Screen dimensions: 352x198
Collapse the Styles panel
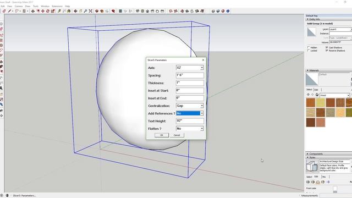308,158
